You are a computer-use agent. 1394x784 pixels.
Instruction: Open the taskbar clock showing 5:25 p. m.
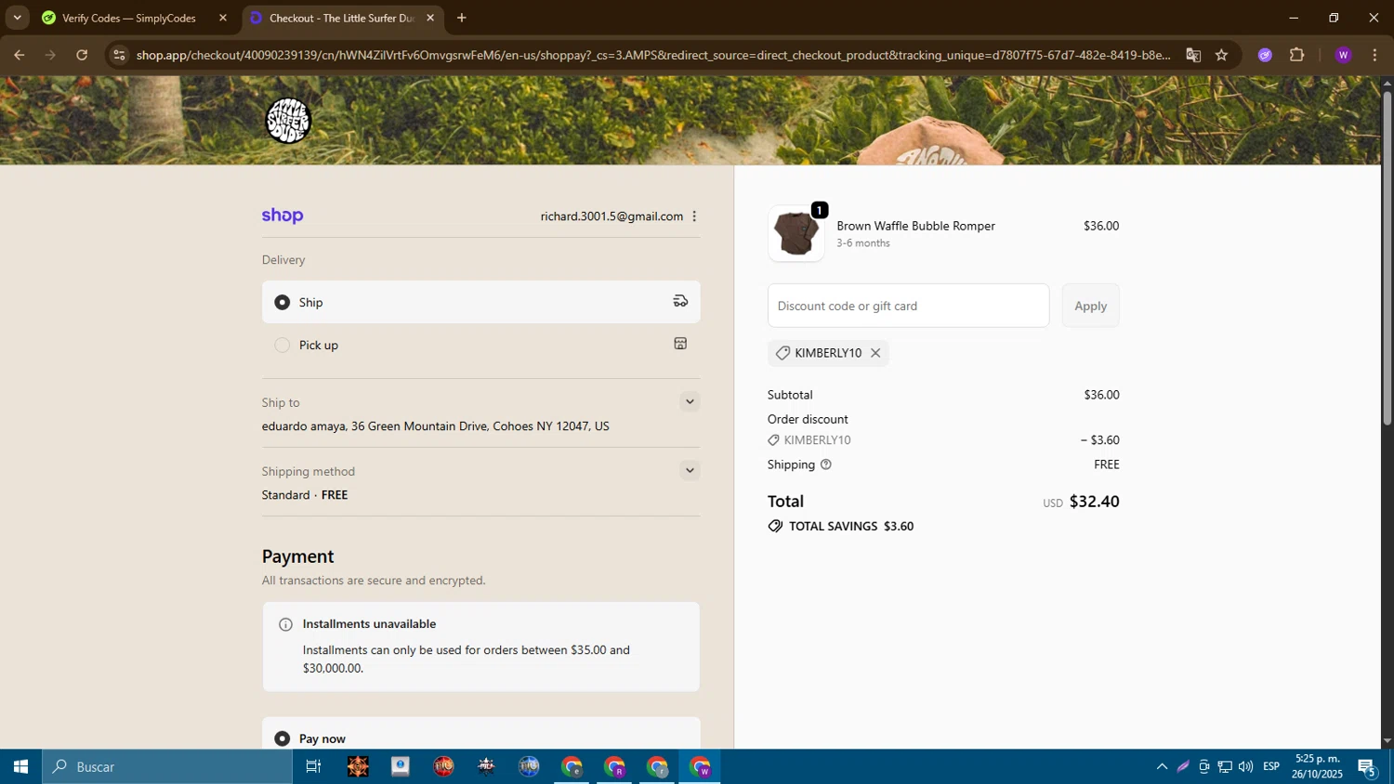[1317, 766]
